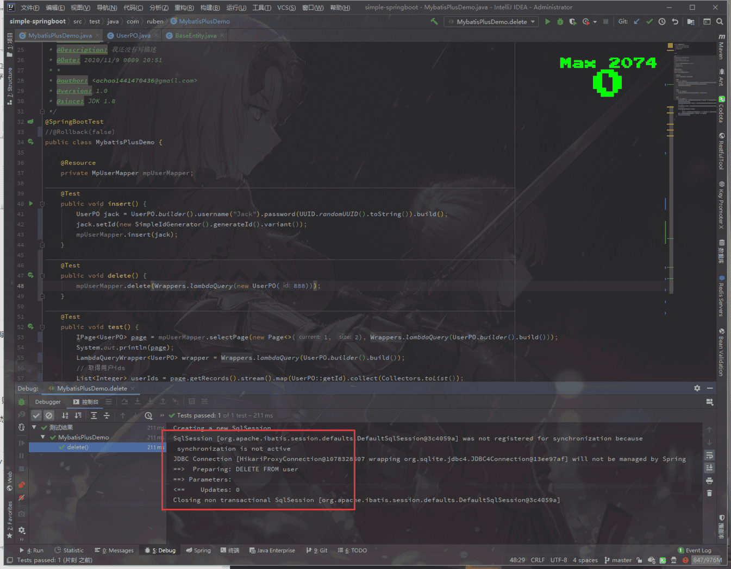Toggle the Show Ignored tests filter
The height and width of the screenshot is (569, 731).
coord(49,415)
